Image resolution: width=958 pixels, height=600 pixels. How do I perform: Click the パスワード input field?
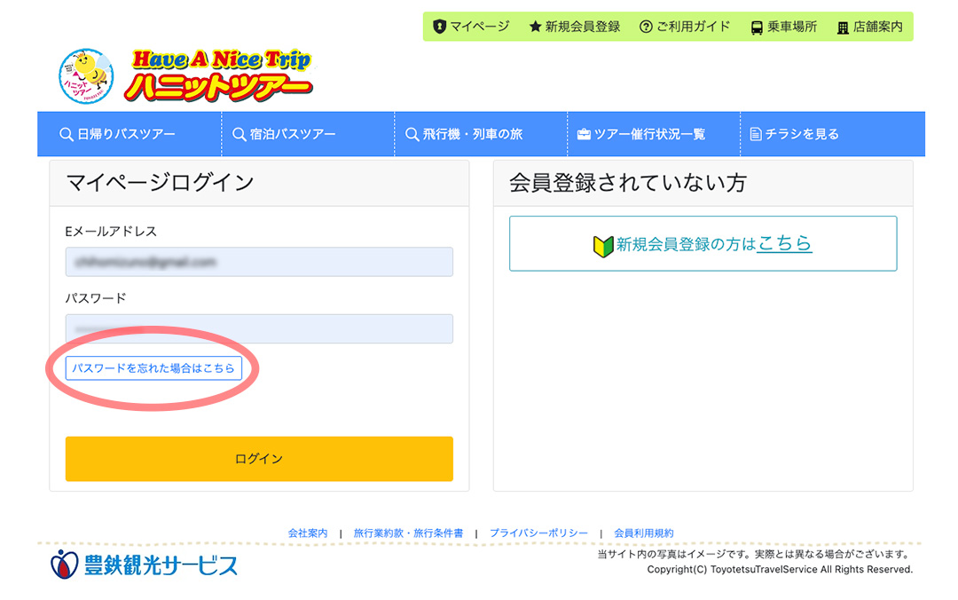coord(258,328)
